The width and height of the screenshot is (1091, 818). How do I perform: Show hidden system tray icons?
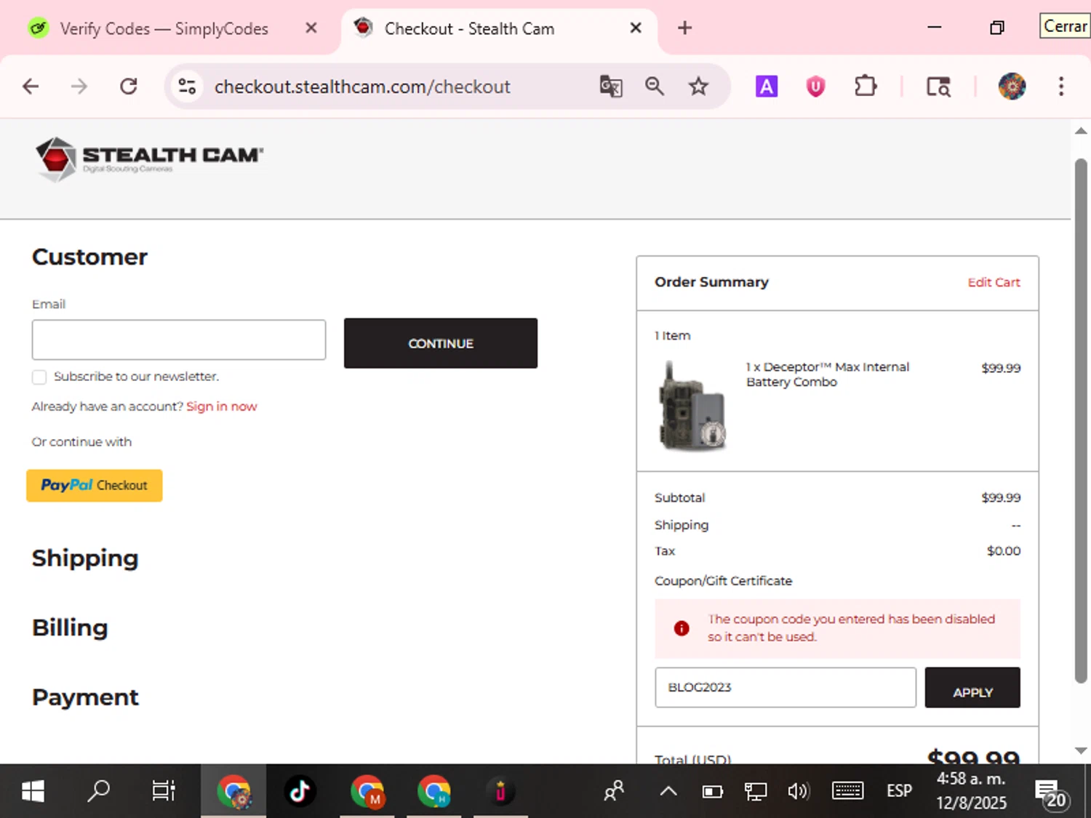[x=668, y=791]
